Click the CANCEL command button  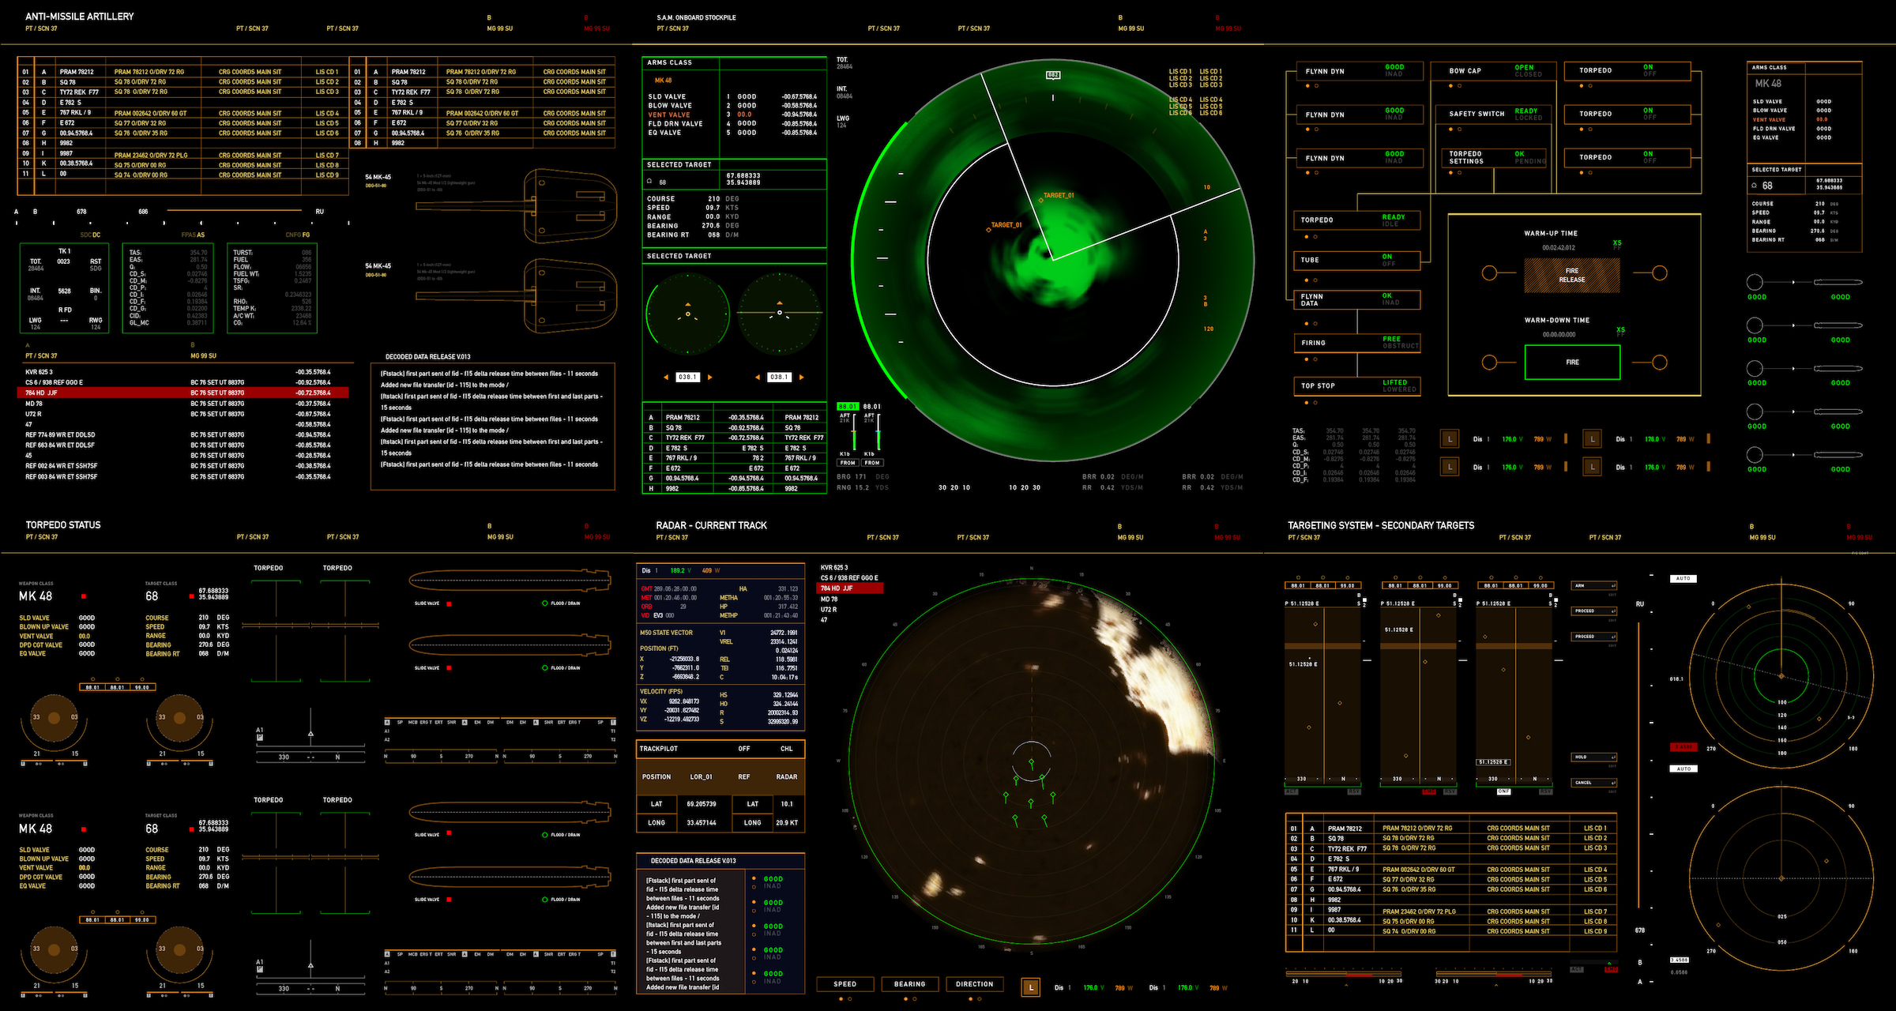click(1593, 783)
